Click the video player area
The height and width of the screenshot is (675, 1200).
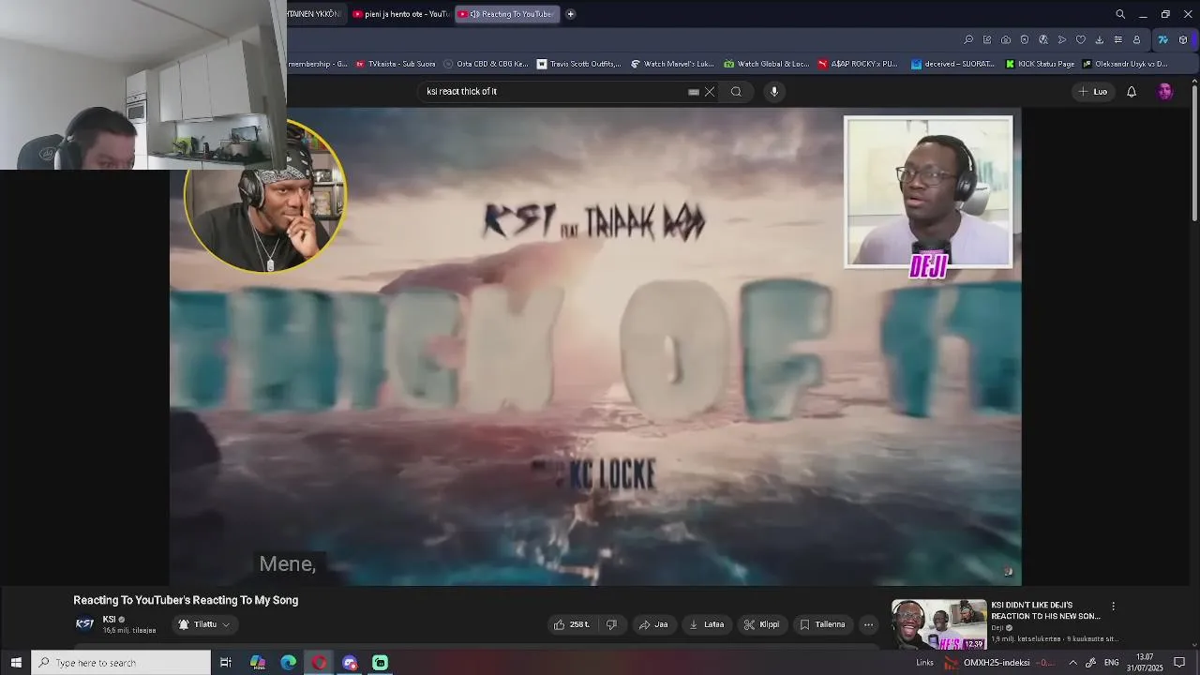595,346
